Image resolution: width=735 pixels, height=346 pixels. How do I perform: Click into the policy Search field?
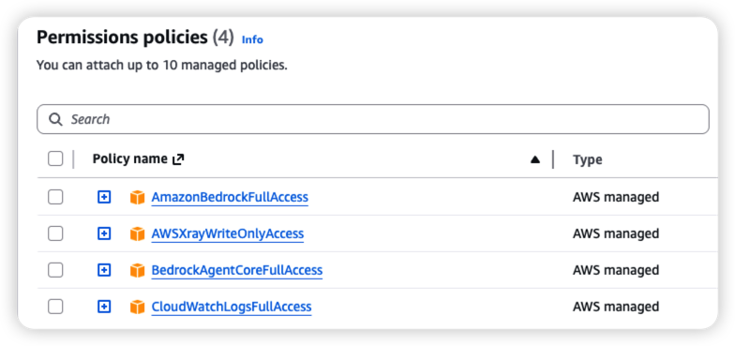pos(373,119)
